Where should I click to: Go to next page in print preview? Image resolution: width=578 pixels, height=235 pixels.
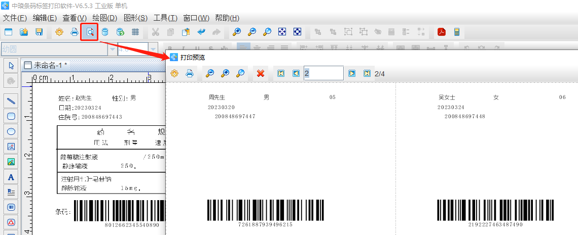352,73
